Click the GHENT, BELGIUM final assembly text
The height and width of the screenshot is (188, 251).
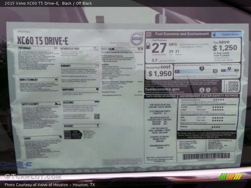tap(159, 133)
